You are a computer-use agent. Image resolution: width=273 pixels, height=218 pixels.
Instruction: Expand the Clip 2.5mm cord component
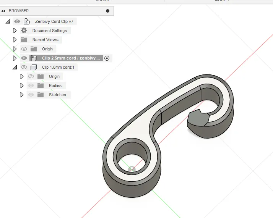coord(15,58)
